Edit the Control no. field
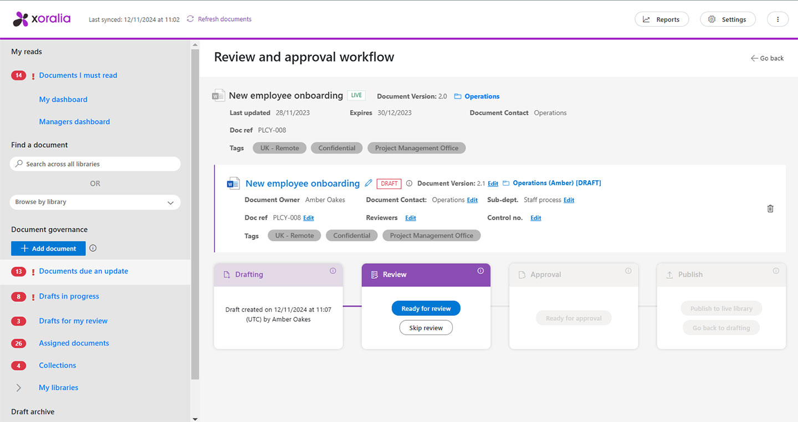798x422 pixels. [x=536, y=218]
